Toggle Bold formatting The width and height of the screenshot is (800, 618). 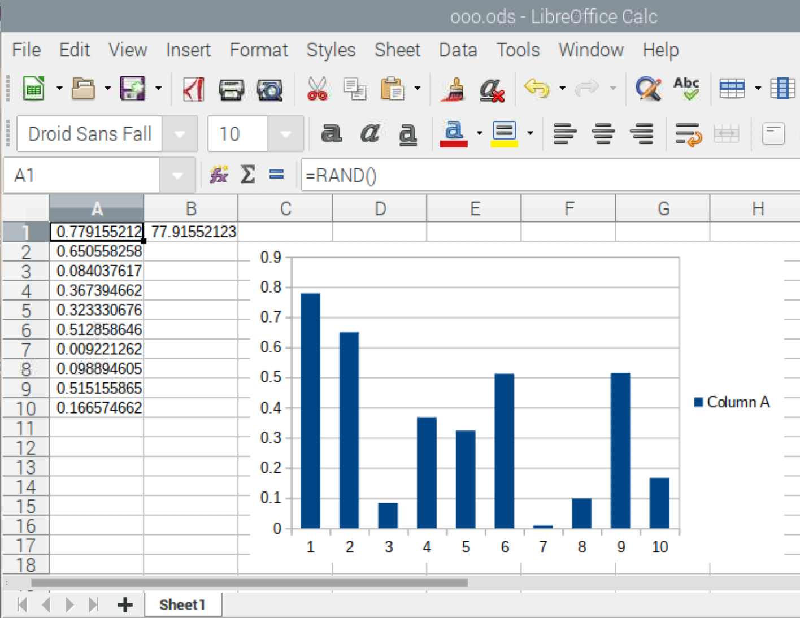coord(331,134)
